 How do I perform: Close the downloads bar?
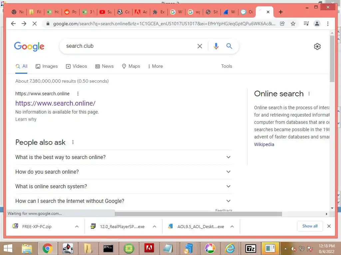[329, 226]
